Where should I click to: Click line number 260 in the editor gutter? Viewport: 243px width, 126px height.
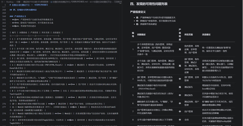[x=4, y=16]
